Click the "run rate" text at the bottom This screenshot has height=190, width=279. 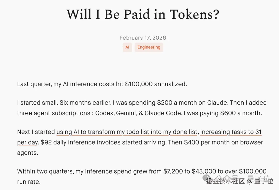click(x=29, y=182)
